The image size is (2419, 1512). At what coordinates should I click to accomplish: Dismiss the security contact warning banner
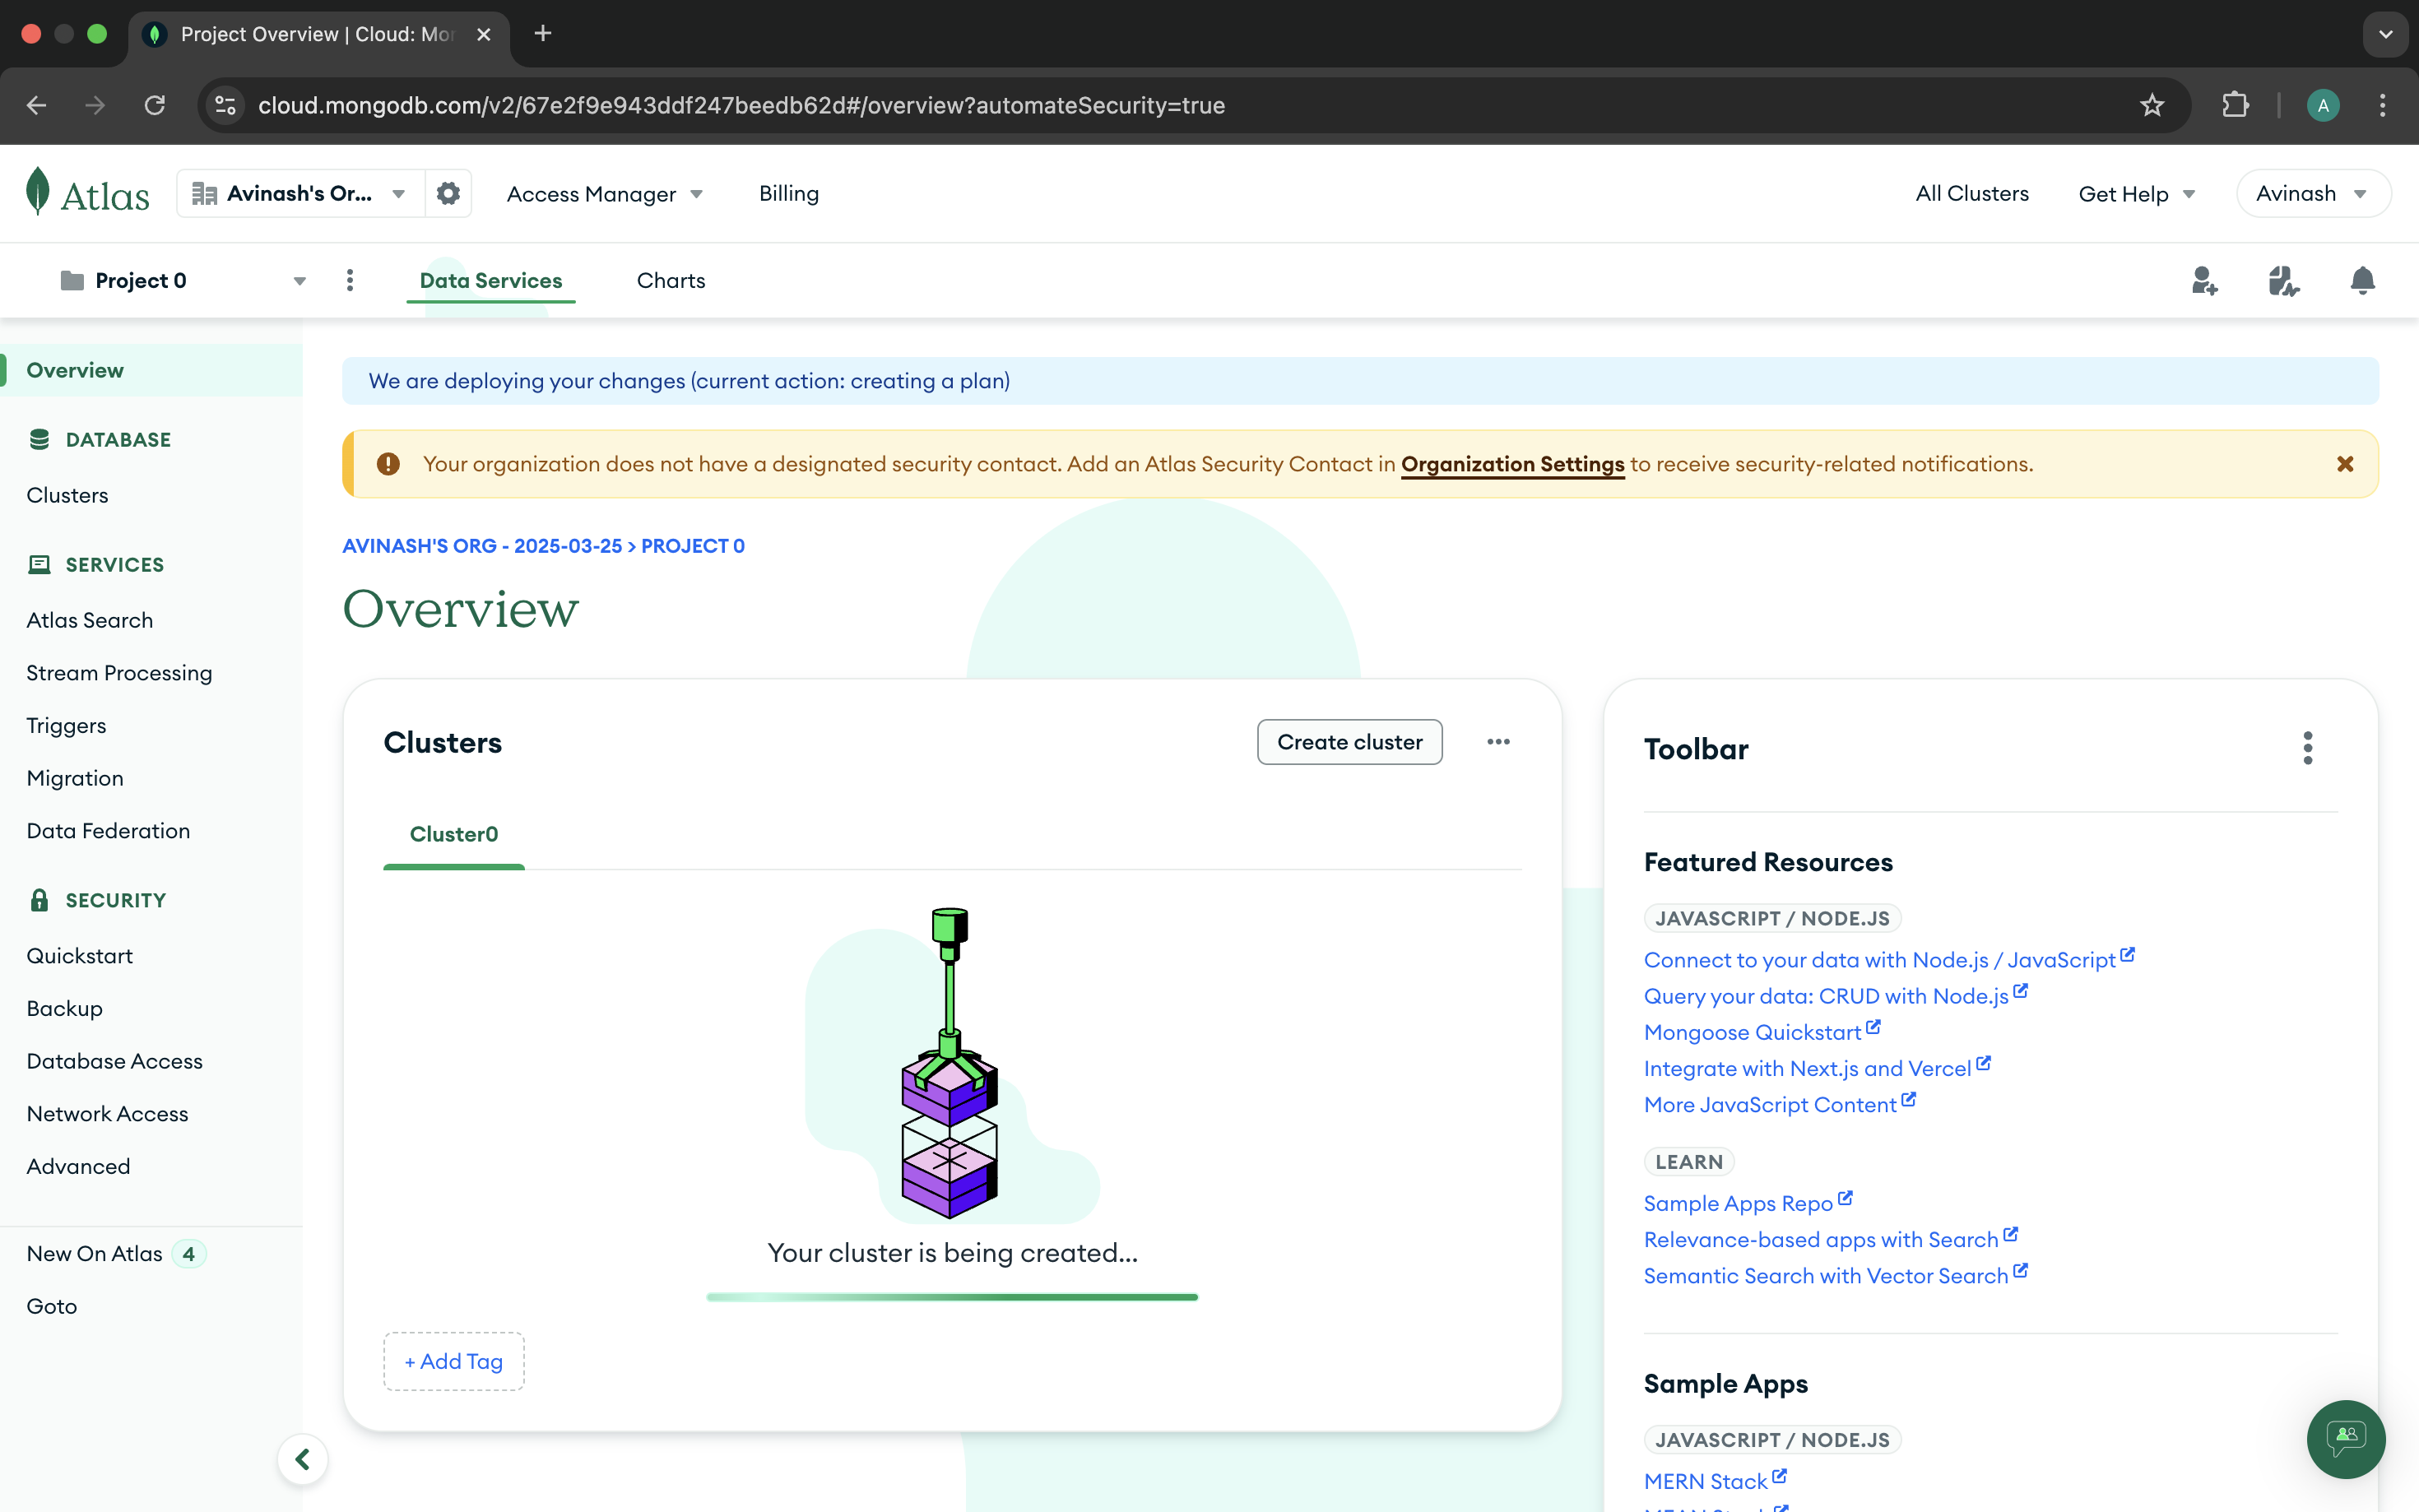(2344, 464)
